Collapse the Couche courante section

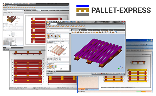48,34
